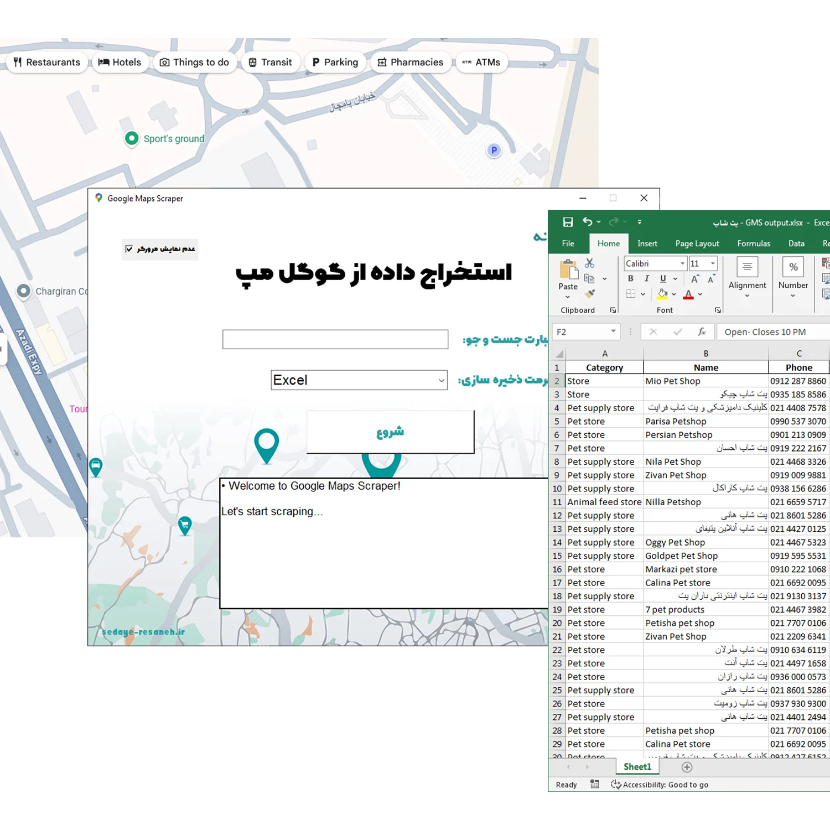Confirm formula entry with the checkmark icon

[678, 332]
